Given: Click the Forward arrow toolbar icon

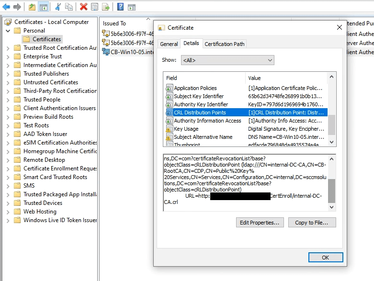Looking at the screenshot, I should pyautogui.click(x=17, y=7).
